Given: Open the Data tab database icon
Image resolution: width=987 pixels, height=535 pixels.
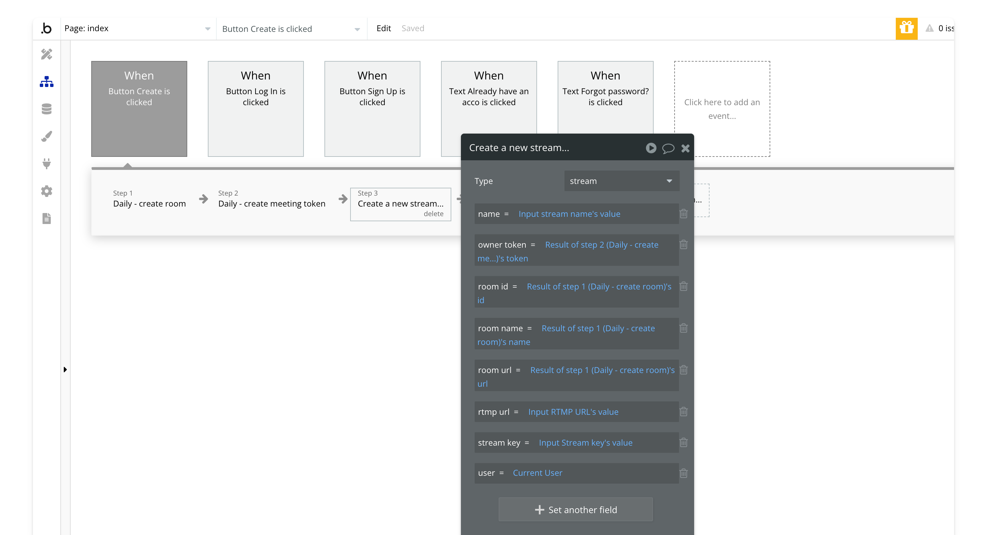Looking at the screenshot, I should [46, 109].
